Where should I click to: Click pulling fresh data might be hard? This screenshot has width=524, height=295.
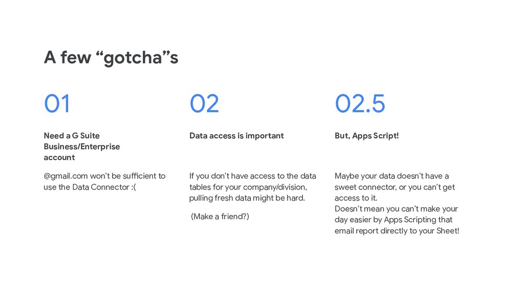247,198
